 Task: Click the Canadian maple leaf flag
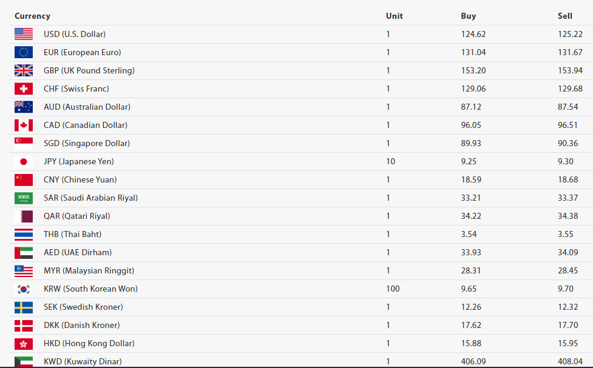point(24,125)
